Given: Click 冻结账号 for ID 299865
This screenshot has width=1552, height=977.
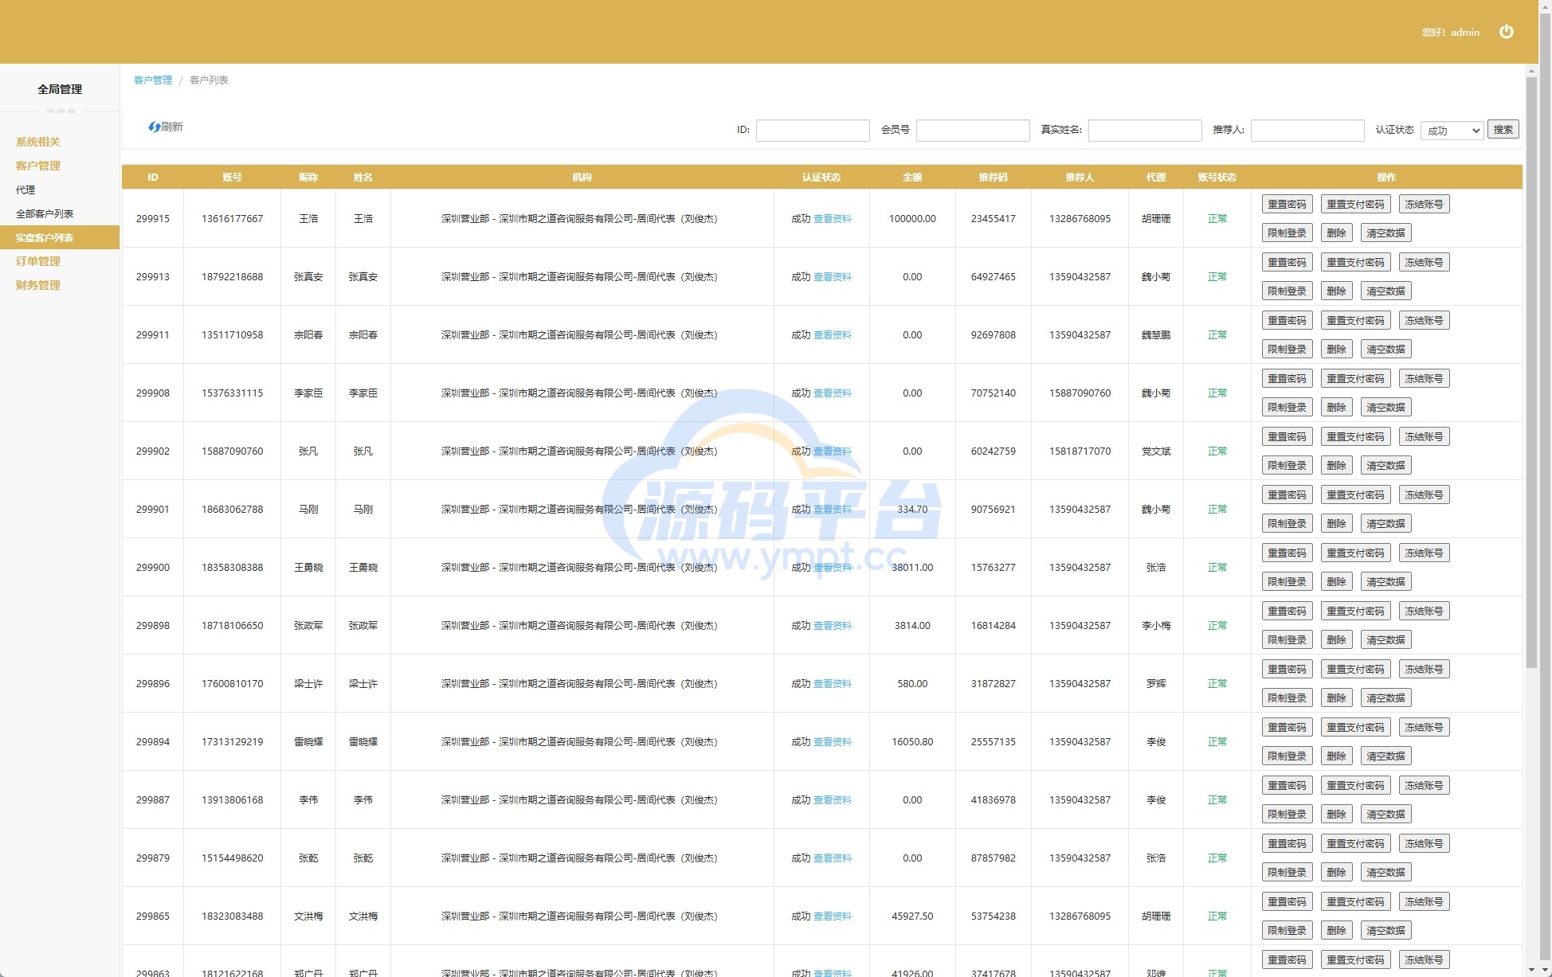Looking at the screenshot, I should (x=1424, y=902).
